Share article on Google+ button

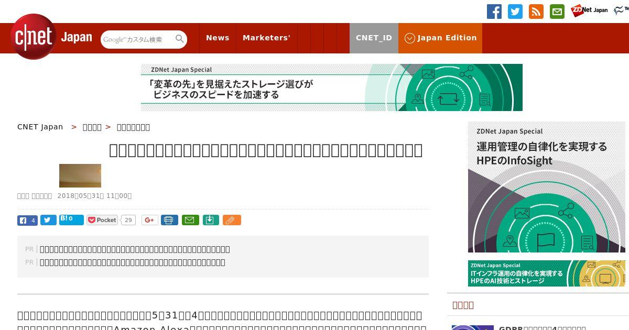click(x=149, y=220)
